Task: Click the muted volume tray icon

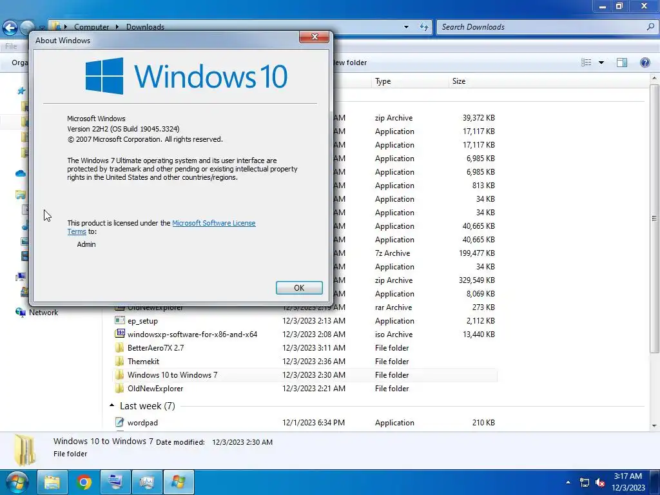Action: (600, 482)
